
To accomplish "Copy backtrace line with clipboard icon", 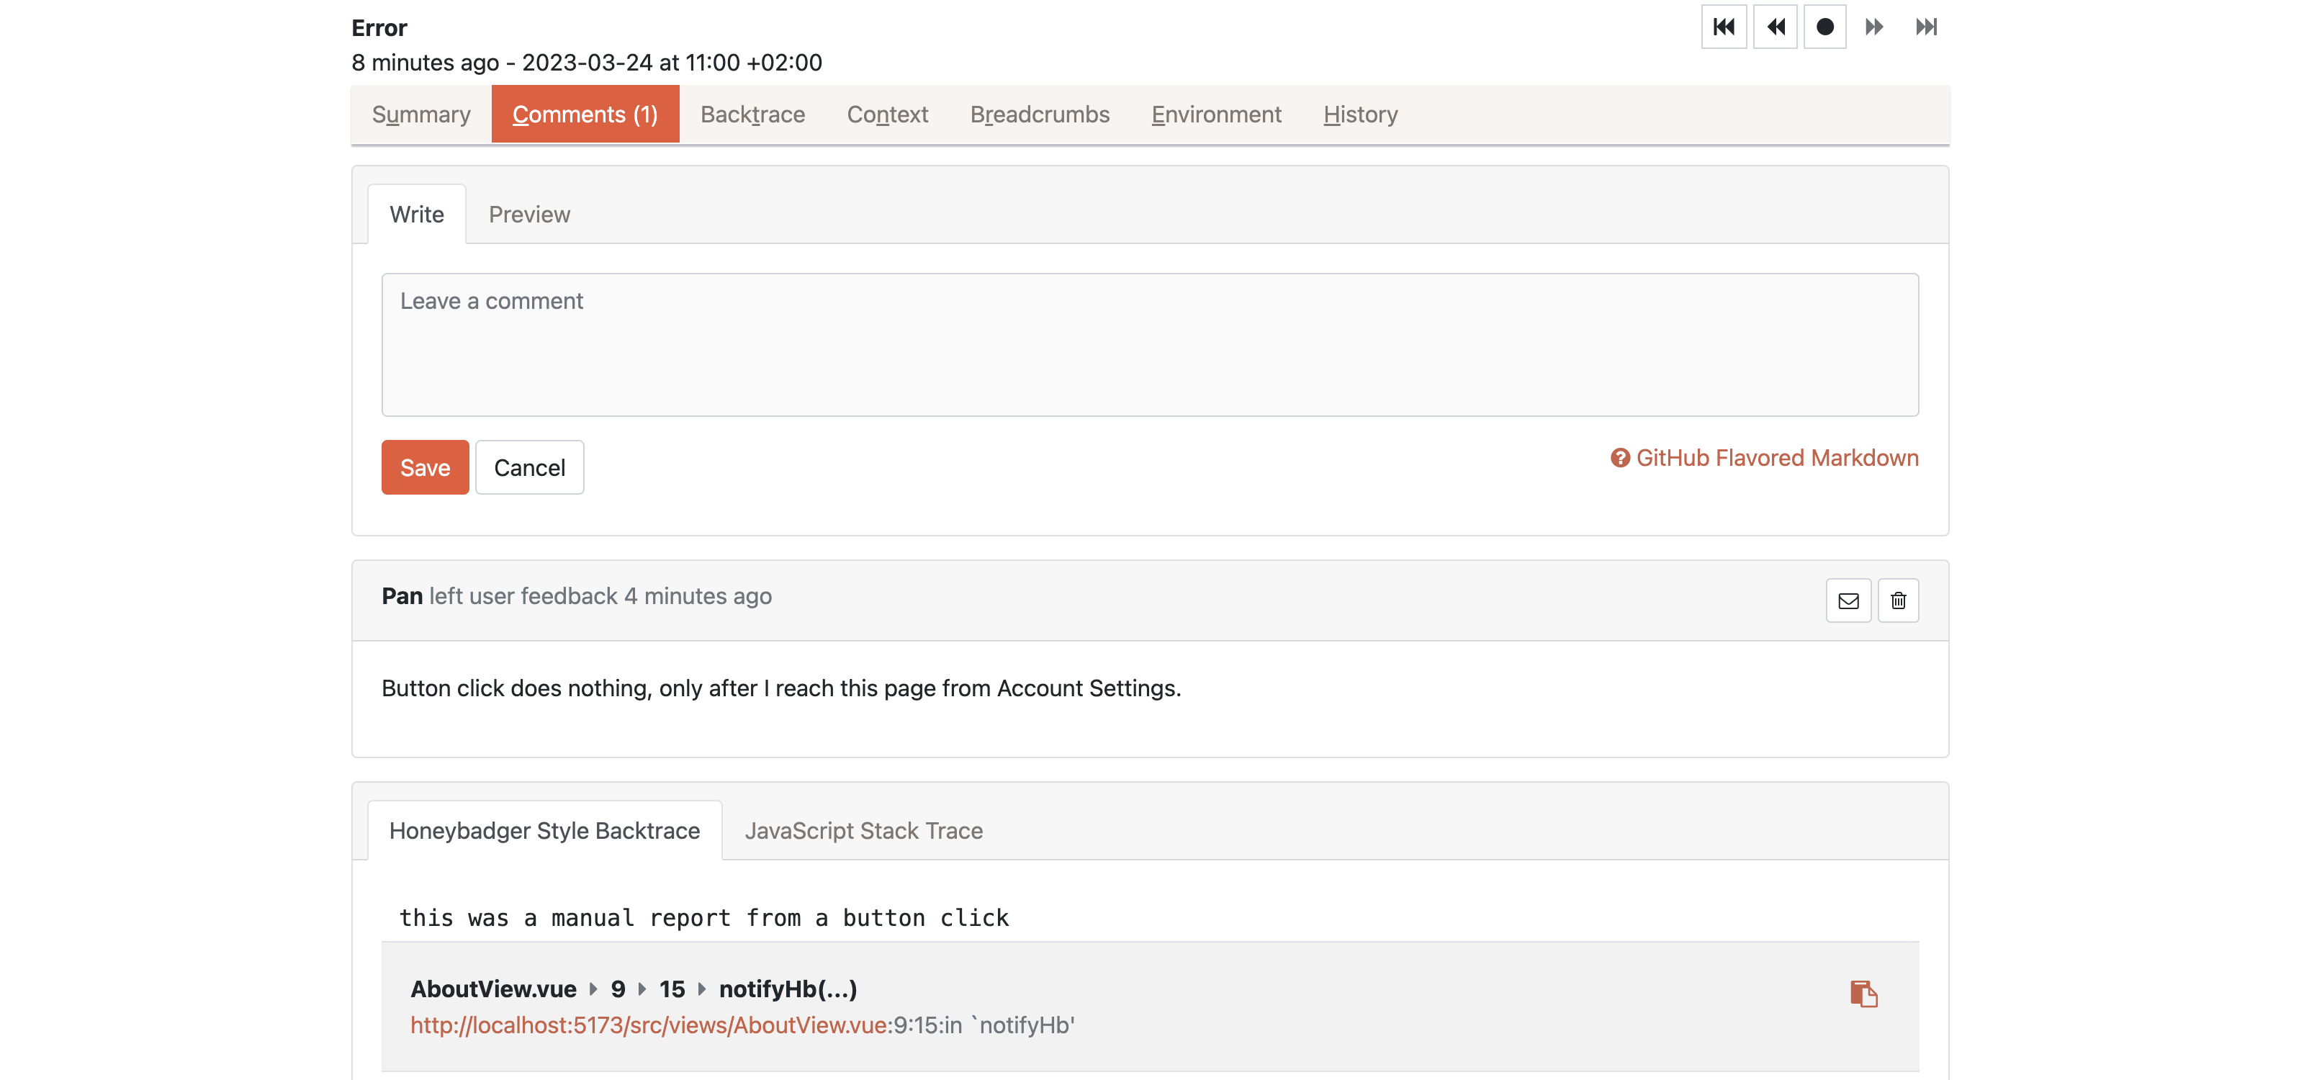I will pyautogui.click(x=1863, y=994).
